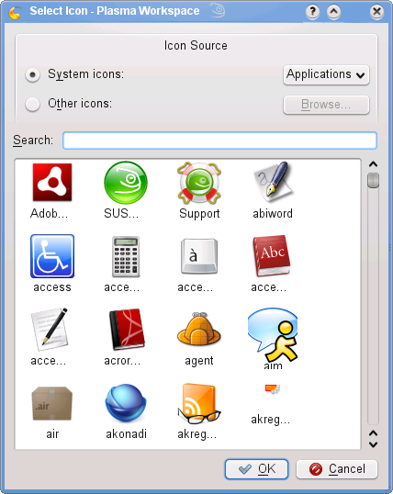Focus the Search input field
Screen dimensions: 393x494
[219, 140]
